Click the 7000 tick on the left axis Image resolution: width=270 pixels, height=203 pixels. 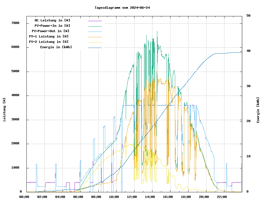tap(15, 23)
